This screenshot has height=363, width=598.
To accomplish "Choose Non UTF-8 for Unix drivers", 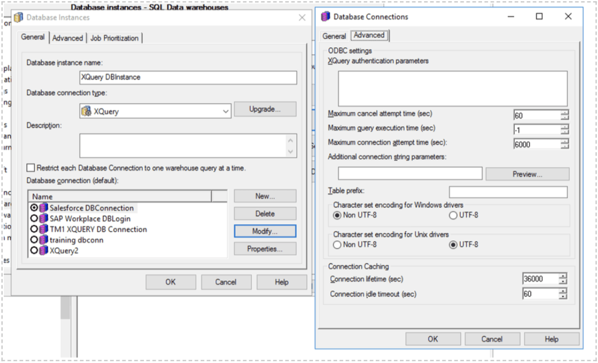I will (337, 245).
